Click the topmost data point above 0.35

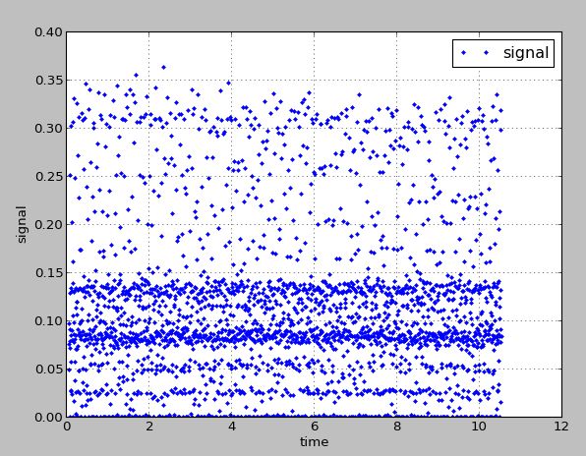coord(163,67)
